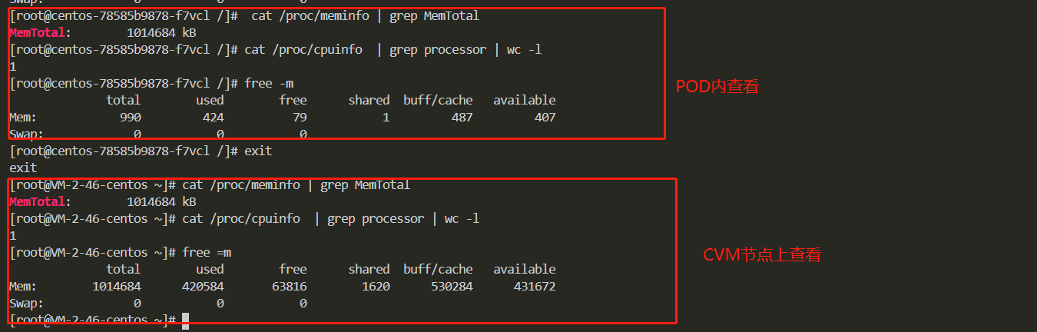Click the red "CVM节点上查看" annotation label
The width and height of the screenshot is (1037, 332).
(x=762, y=255)
